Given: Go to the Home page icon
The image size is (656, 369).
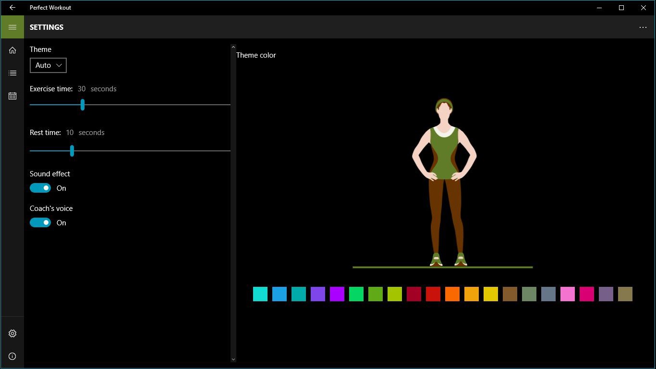Looking at the screenshot, I should 12,50.
